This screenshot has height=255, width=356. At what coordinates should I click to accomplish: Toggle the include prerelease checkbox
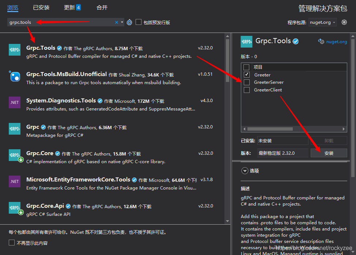click(138, 22)
